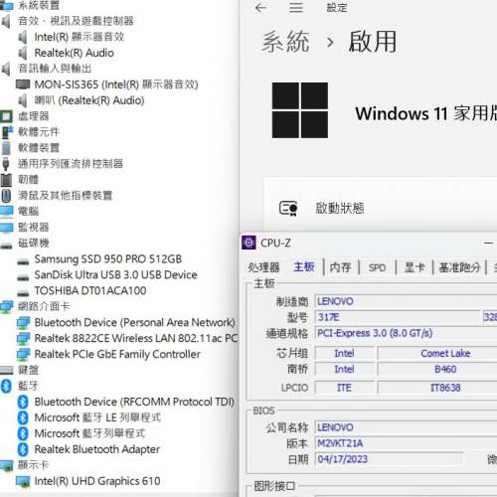Select the 主板 tab in CPU-Z
Viewport: 497px width, 497px height.
click(x=304, y=267)
